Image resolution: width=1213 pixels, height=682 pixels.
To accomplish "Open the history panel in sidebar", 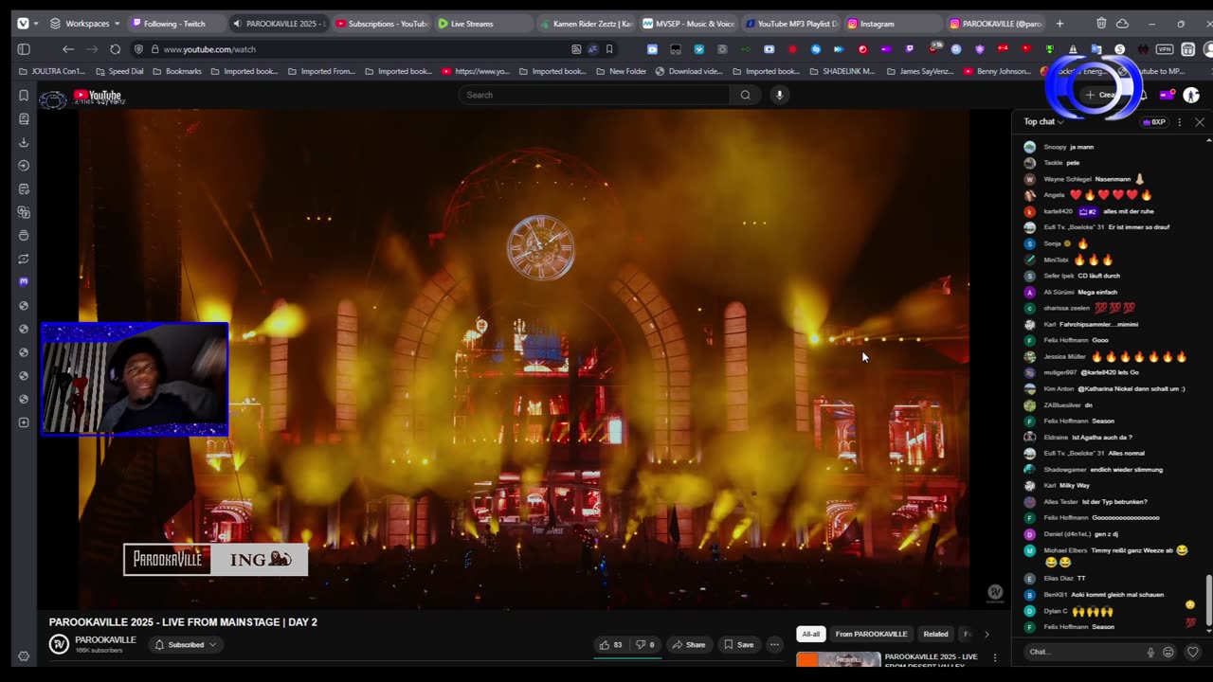I will click(24, 166).
